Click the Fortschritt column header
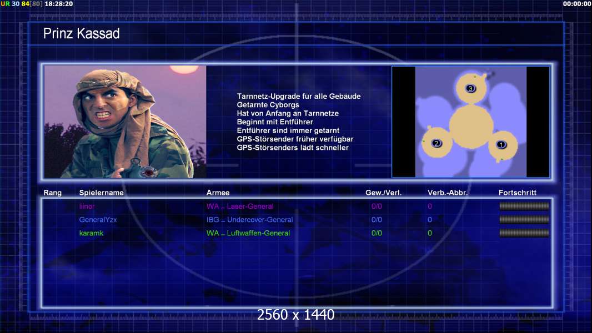 [517, 193]
